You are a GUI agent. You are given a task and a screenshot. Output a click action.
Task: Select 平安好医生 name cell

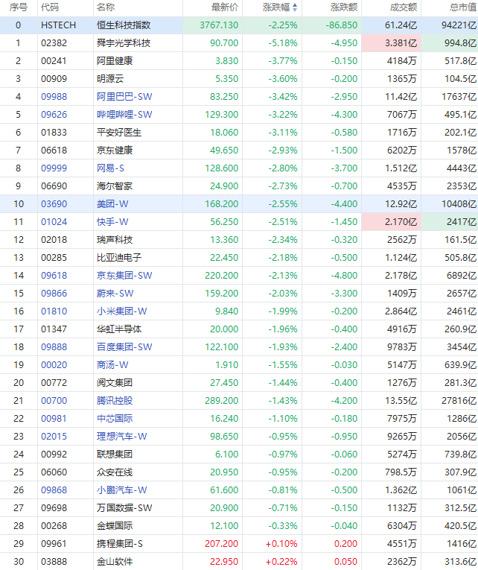119,133
